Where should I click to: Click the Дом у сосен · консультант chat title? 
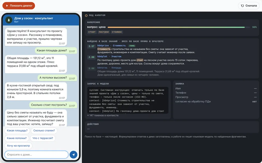(34, 18)
